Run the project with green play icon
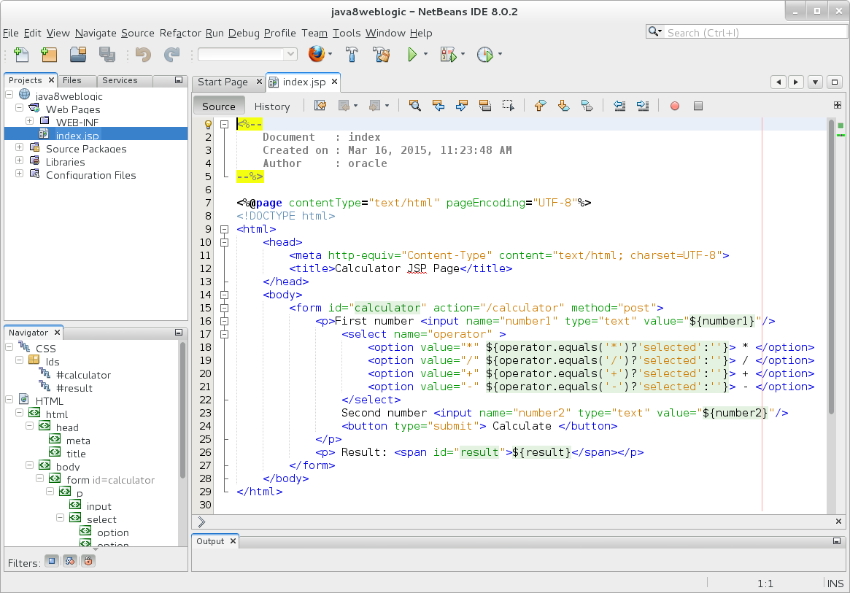 [x=413, y=55]
